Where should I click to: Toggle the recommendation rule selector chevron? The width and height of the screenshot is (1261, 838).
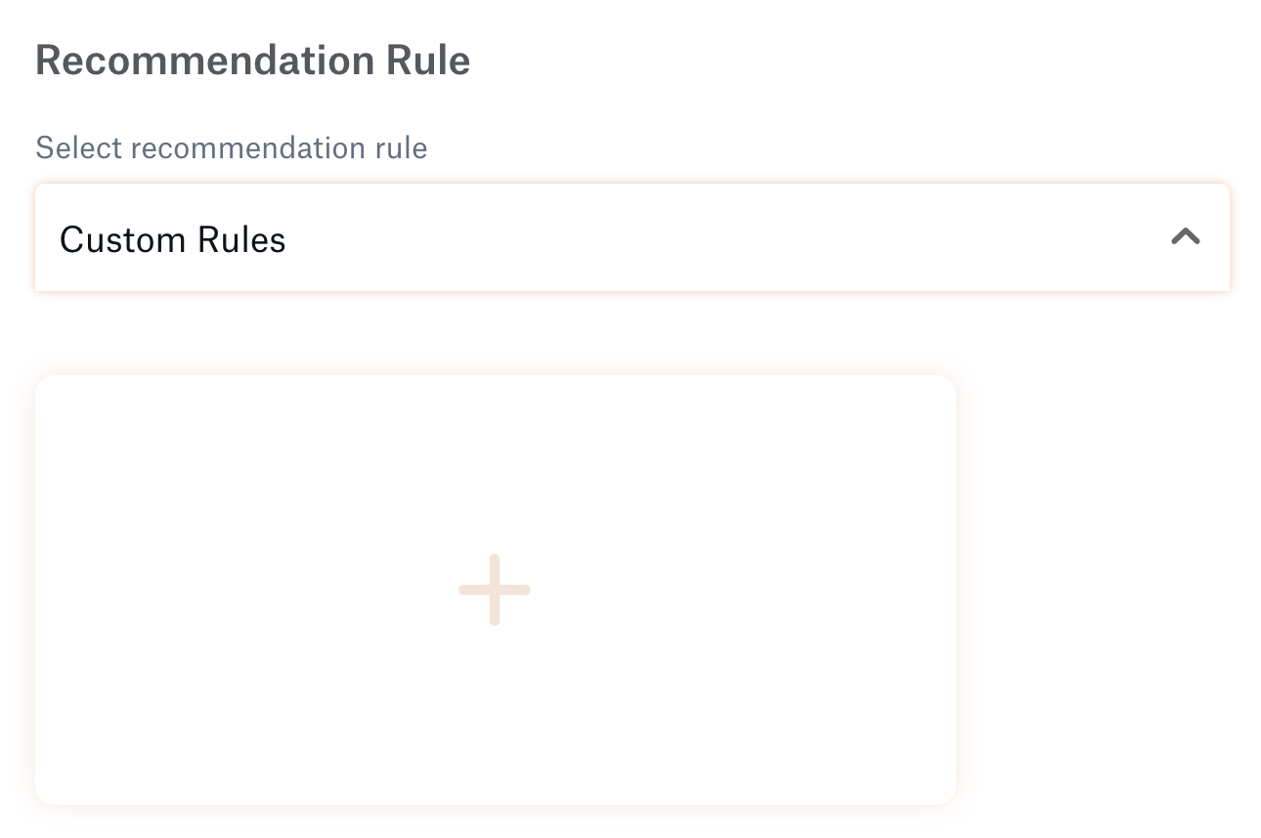pos(1185,237)
